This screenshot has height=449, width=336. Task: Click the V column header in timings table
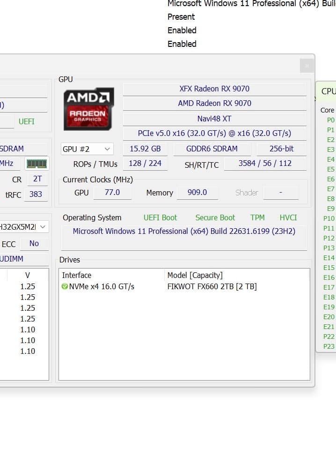28,275
